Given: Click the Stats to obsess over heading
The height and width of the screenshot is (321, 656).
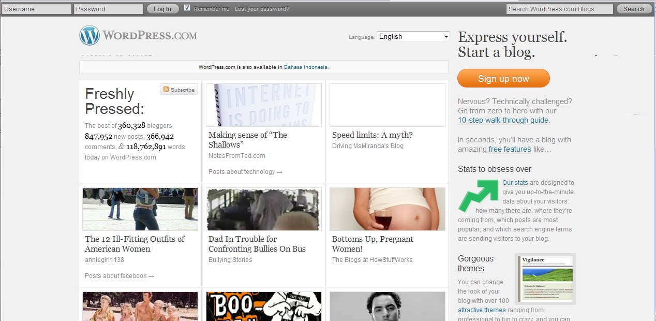Looking at the screenshot, I should click(x=495, y=169).
